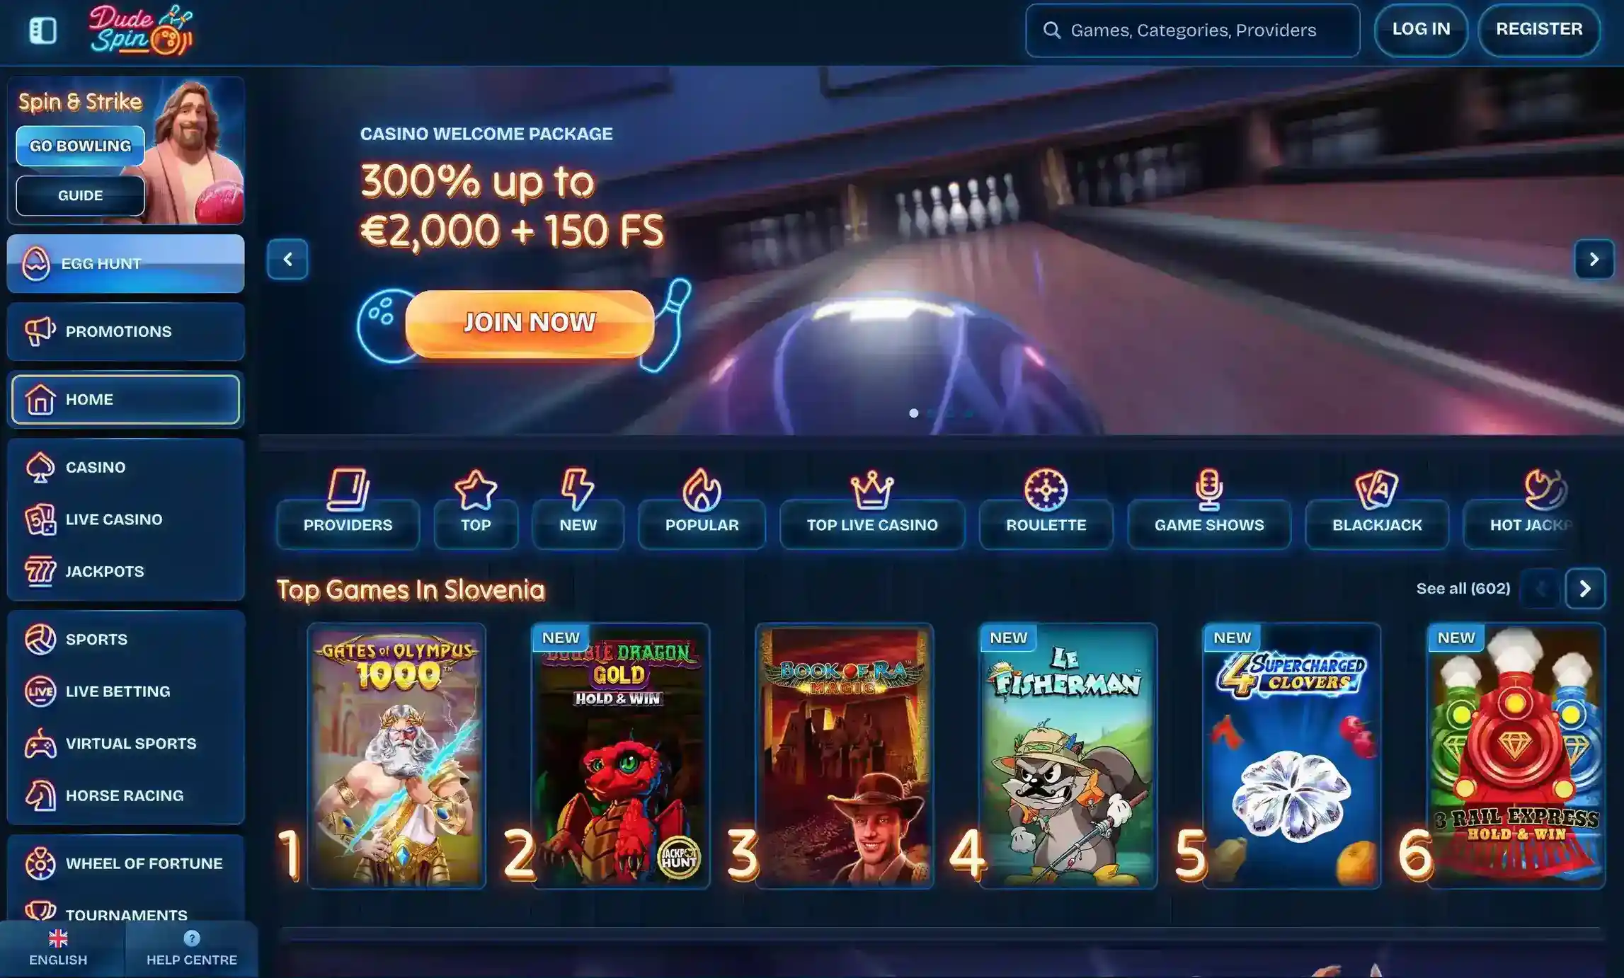Click the JOIN NOW button
The image size is (1624, 978).
530,323
